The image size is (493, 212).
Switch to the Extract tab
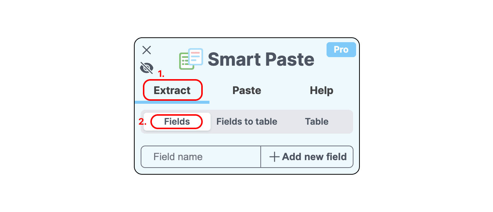[172, 90]
